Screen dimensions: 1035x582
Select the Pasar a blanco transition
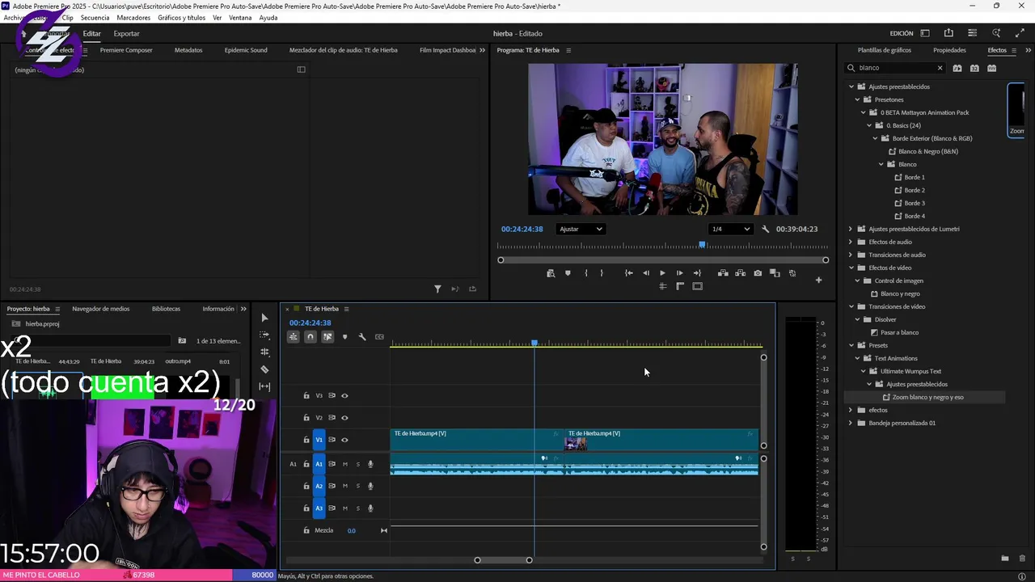[x=899, y=332]
